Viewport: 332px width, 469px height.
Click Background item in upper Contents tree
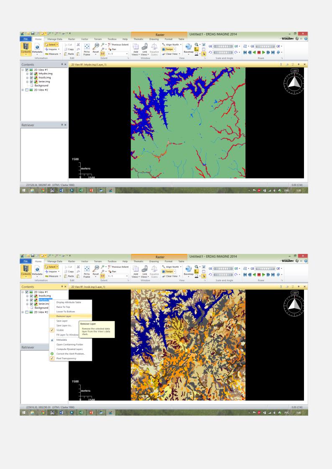(x=41, y=86)
